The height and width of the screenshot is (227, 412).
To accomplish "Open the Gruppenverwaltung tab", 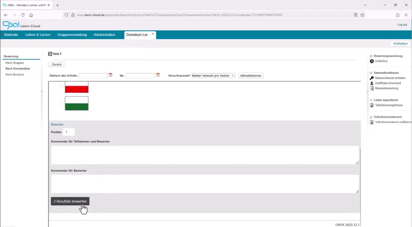I will coord(72,35).
